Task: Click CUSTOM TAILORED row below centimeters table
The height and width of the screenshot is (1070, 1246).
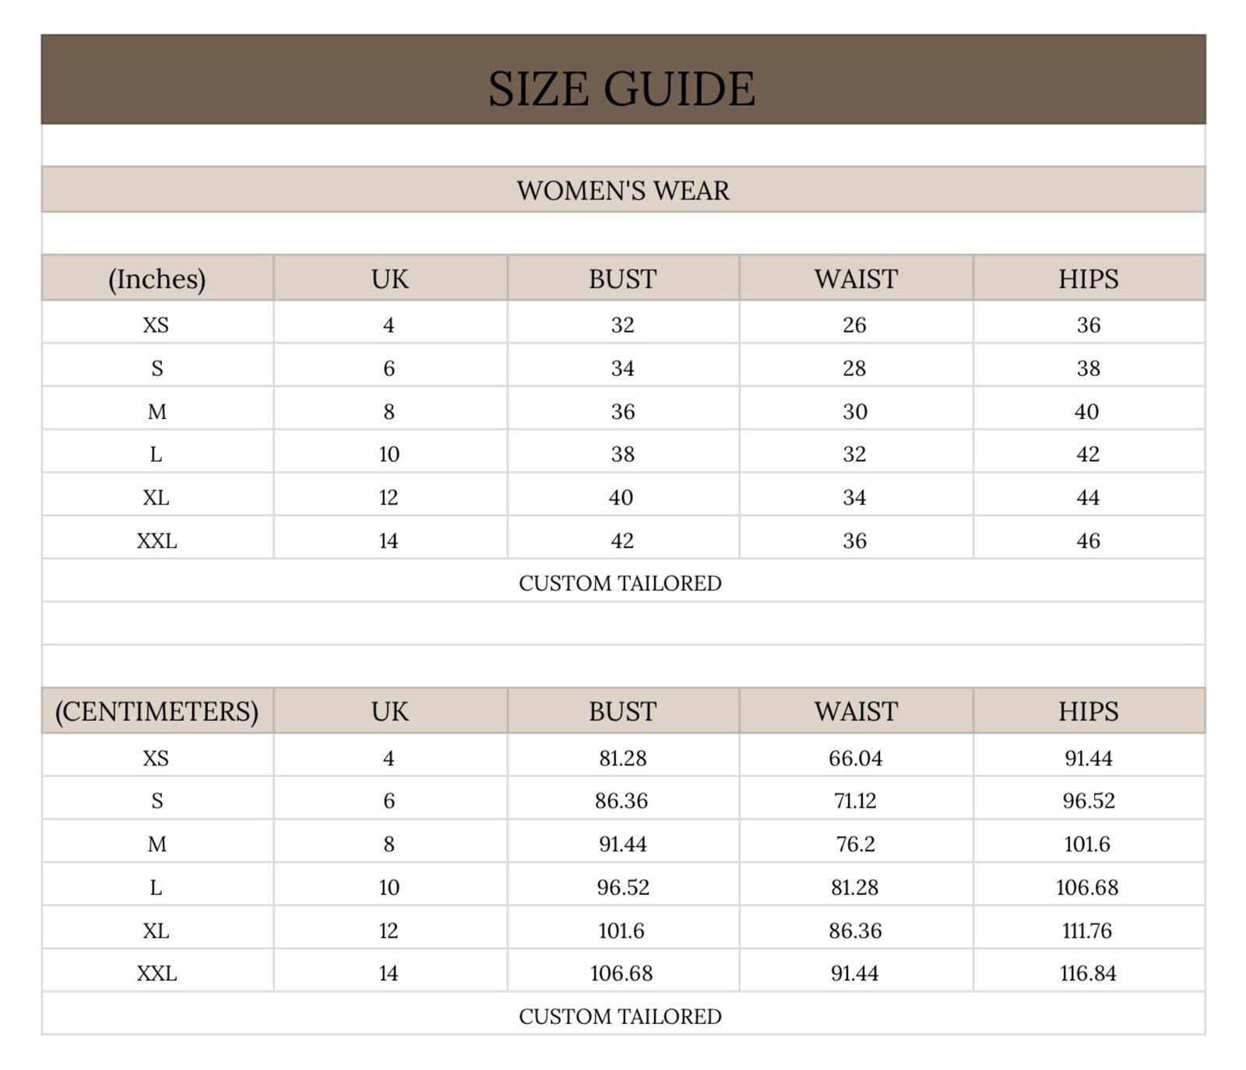Action: point(620,1016)
